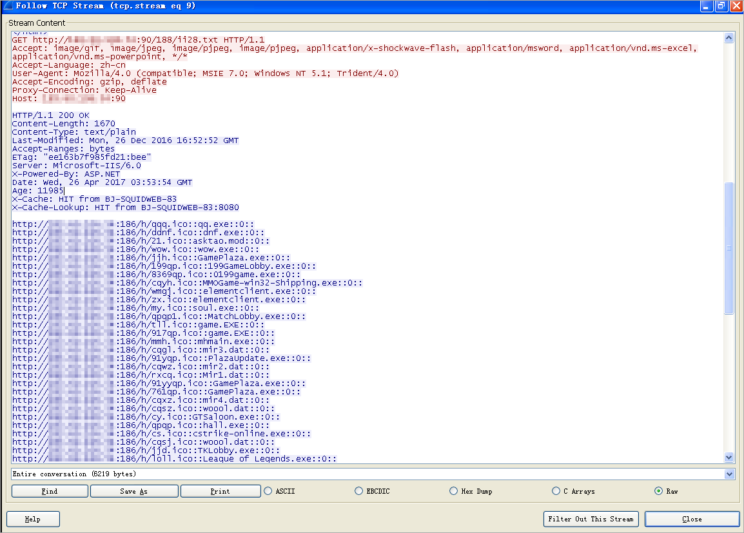The height and width of the screenshot is (533, 744).
Task: Click the jjd.ico::TKLobby.exe line
Action: (146, 451)
